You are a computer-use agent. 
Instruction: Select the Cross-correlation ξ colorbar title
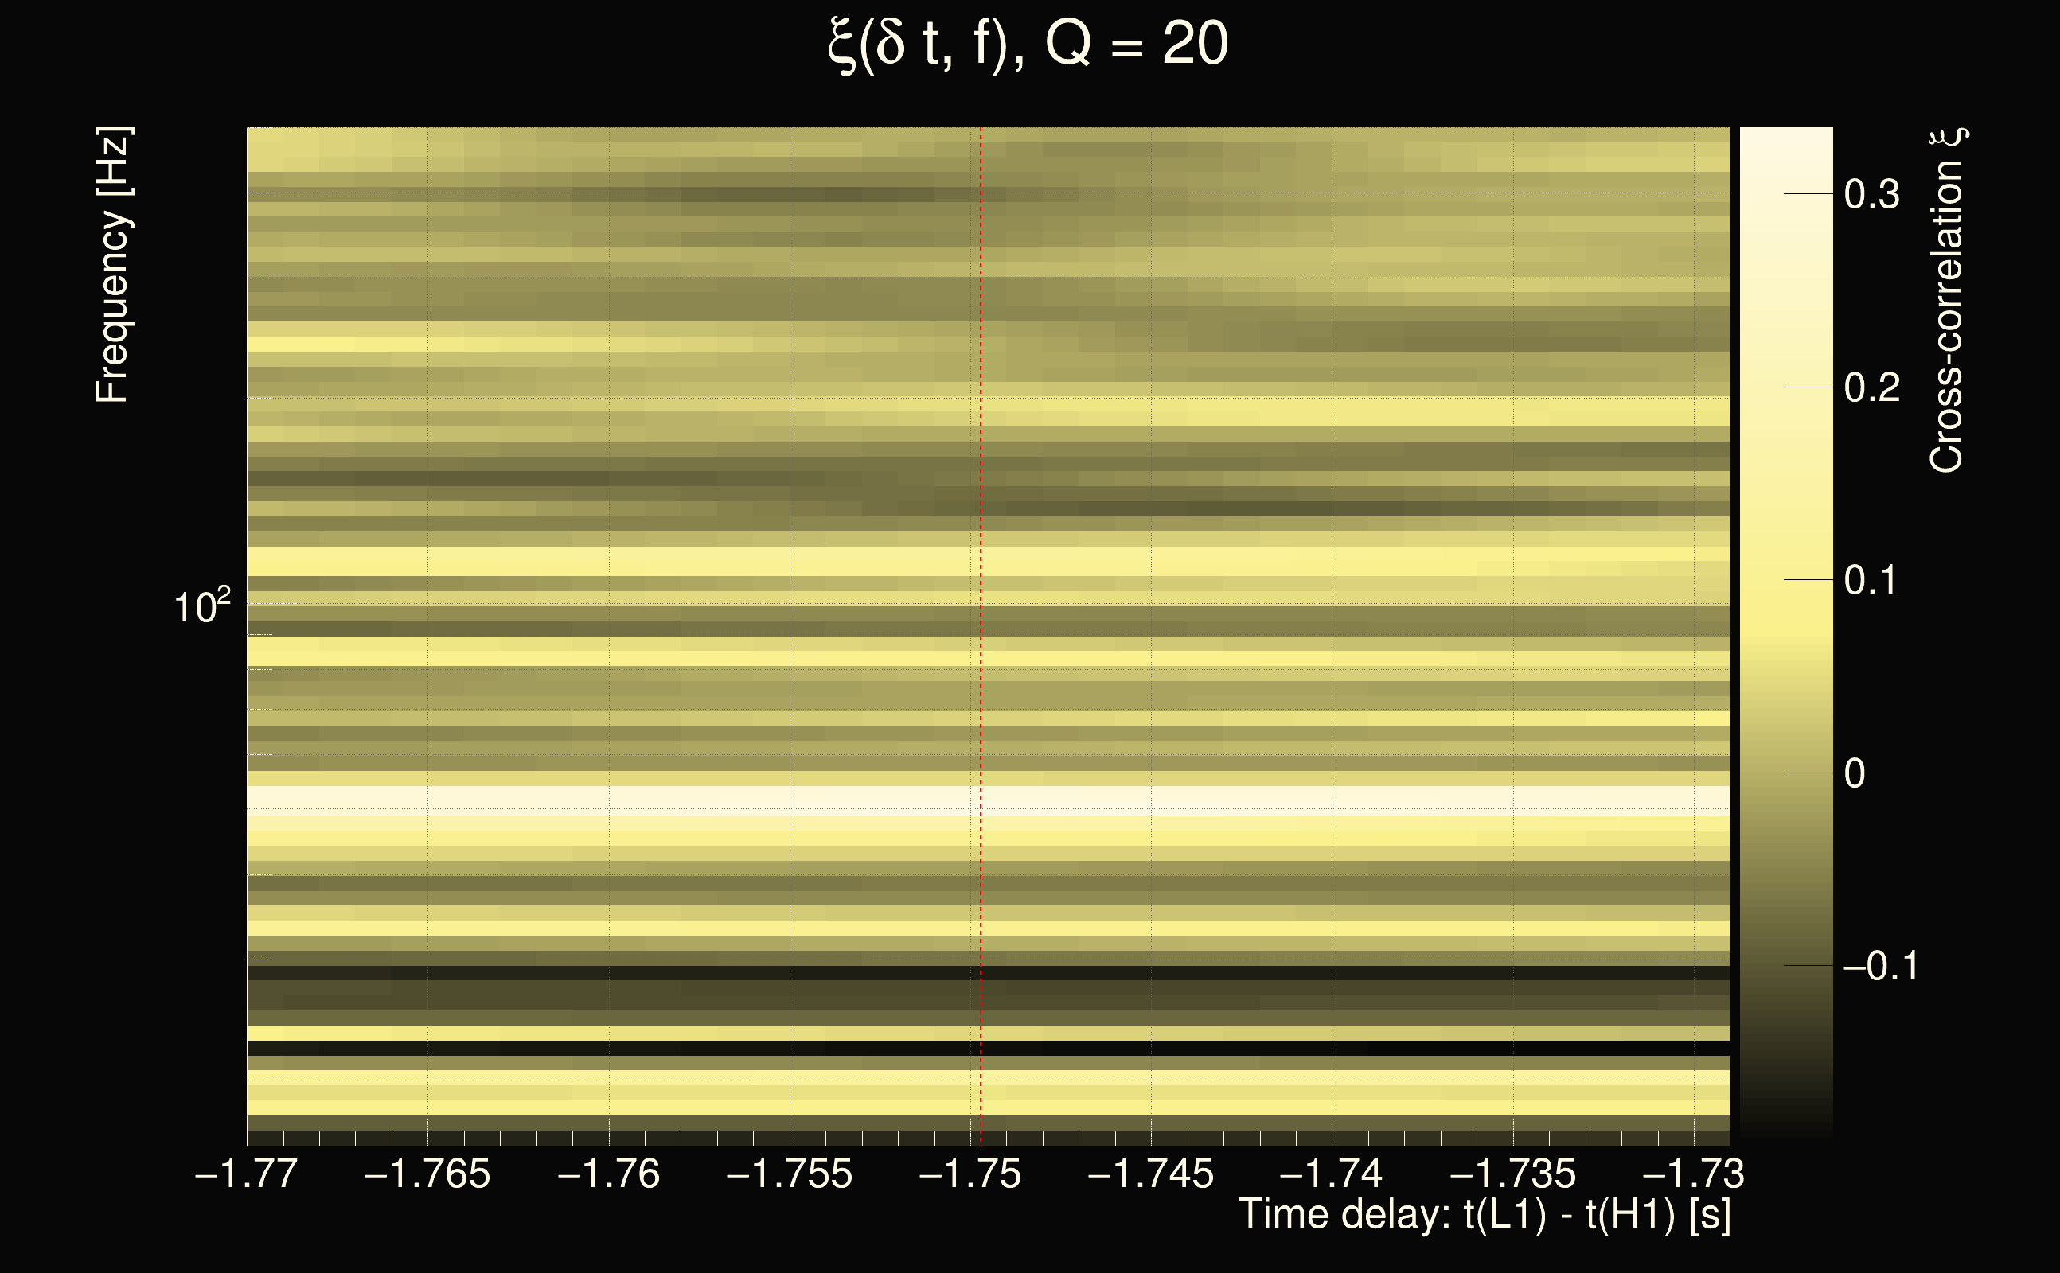coord(1947,301)
